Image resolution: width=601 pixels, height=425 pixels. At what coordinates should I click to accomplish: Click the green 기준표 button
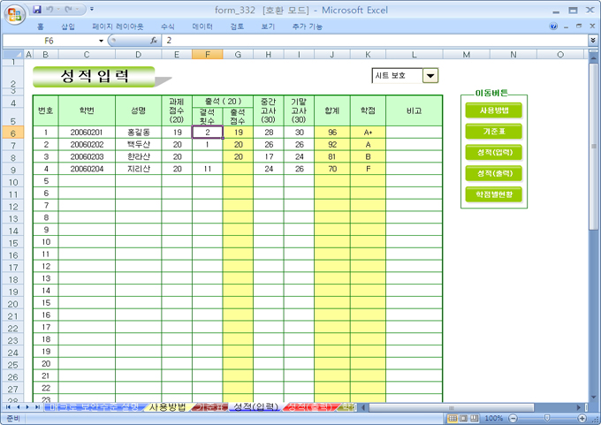click(494, 131)
